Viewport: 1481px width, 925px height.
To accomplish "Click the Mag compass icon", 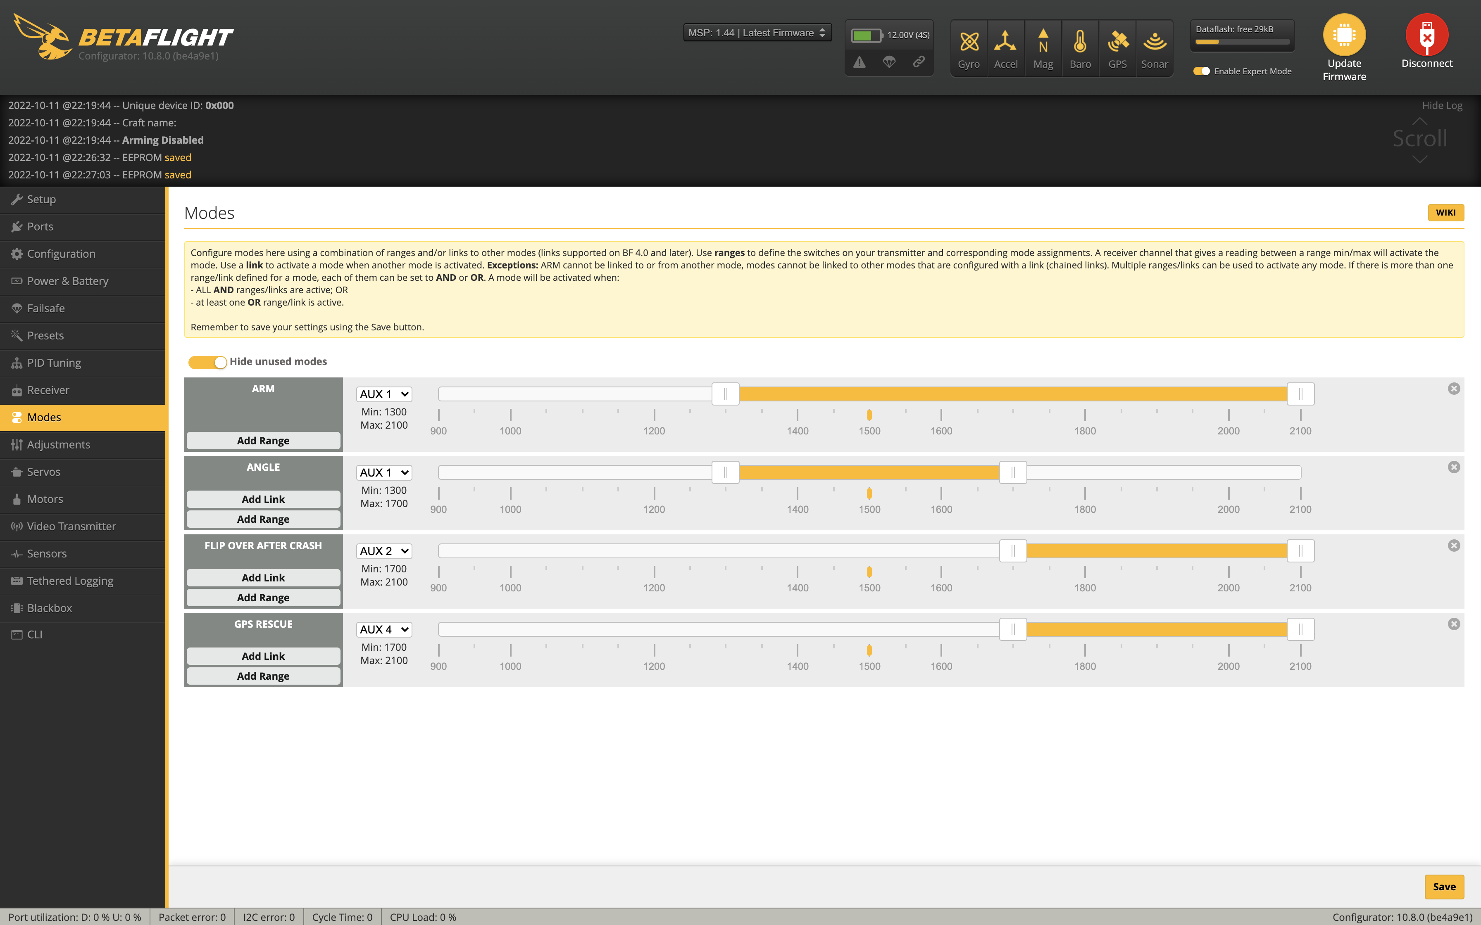I will click(1043, 42).
